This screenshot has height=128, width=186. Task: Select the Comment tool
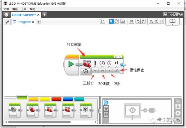(123, 21)
